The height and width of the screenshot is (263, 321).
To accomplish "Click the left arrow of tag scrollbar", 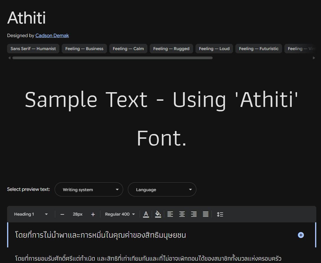I will 9,58.
